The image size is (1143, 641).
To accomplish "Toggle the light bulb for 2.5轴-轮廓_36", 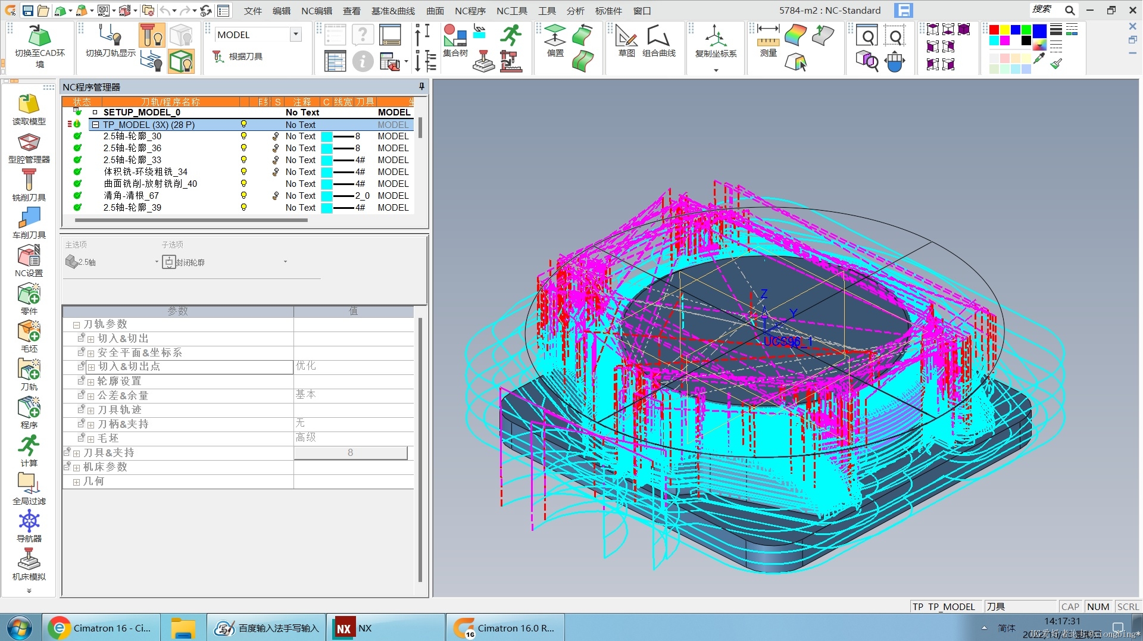I will pyautogui.click(x=243, y=148).
